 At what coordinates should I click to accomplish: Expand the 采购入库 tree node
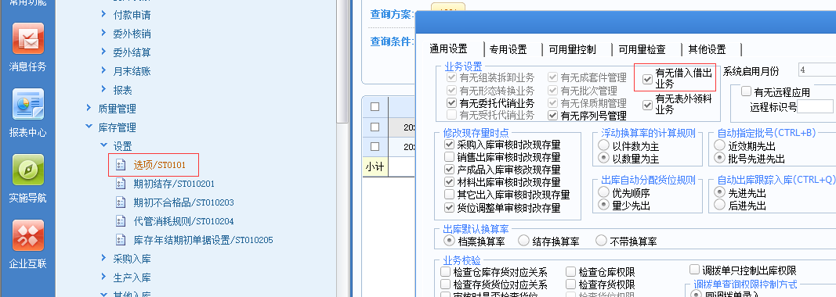[103, 259]
